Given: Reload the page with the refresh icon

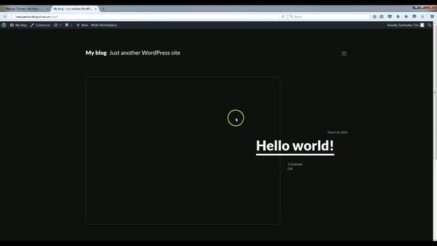Looking at the screenshot, I should tap(283, 16).
